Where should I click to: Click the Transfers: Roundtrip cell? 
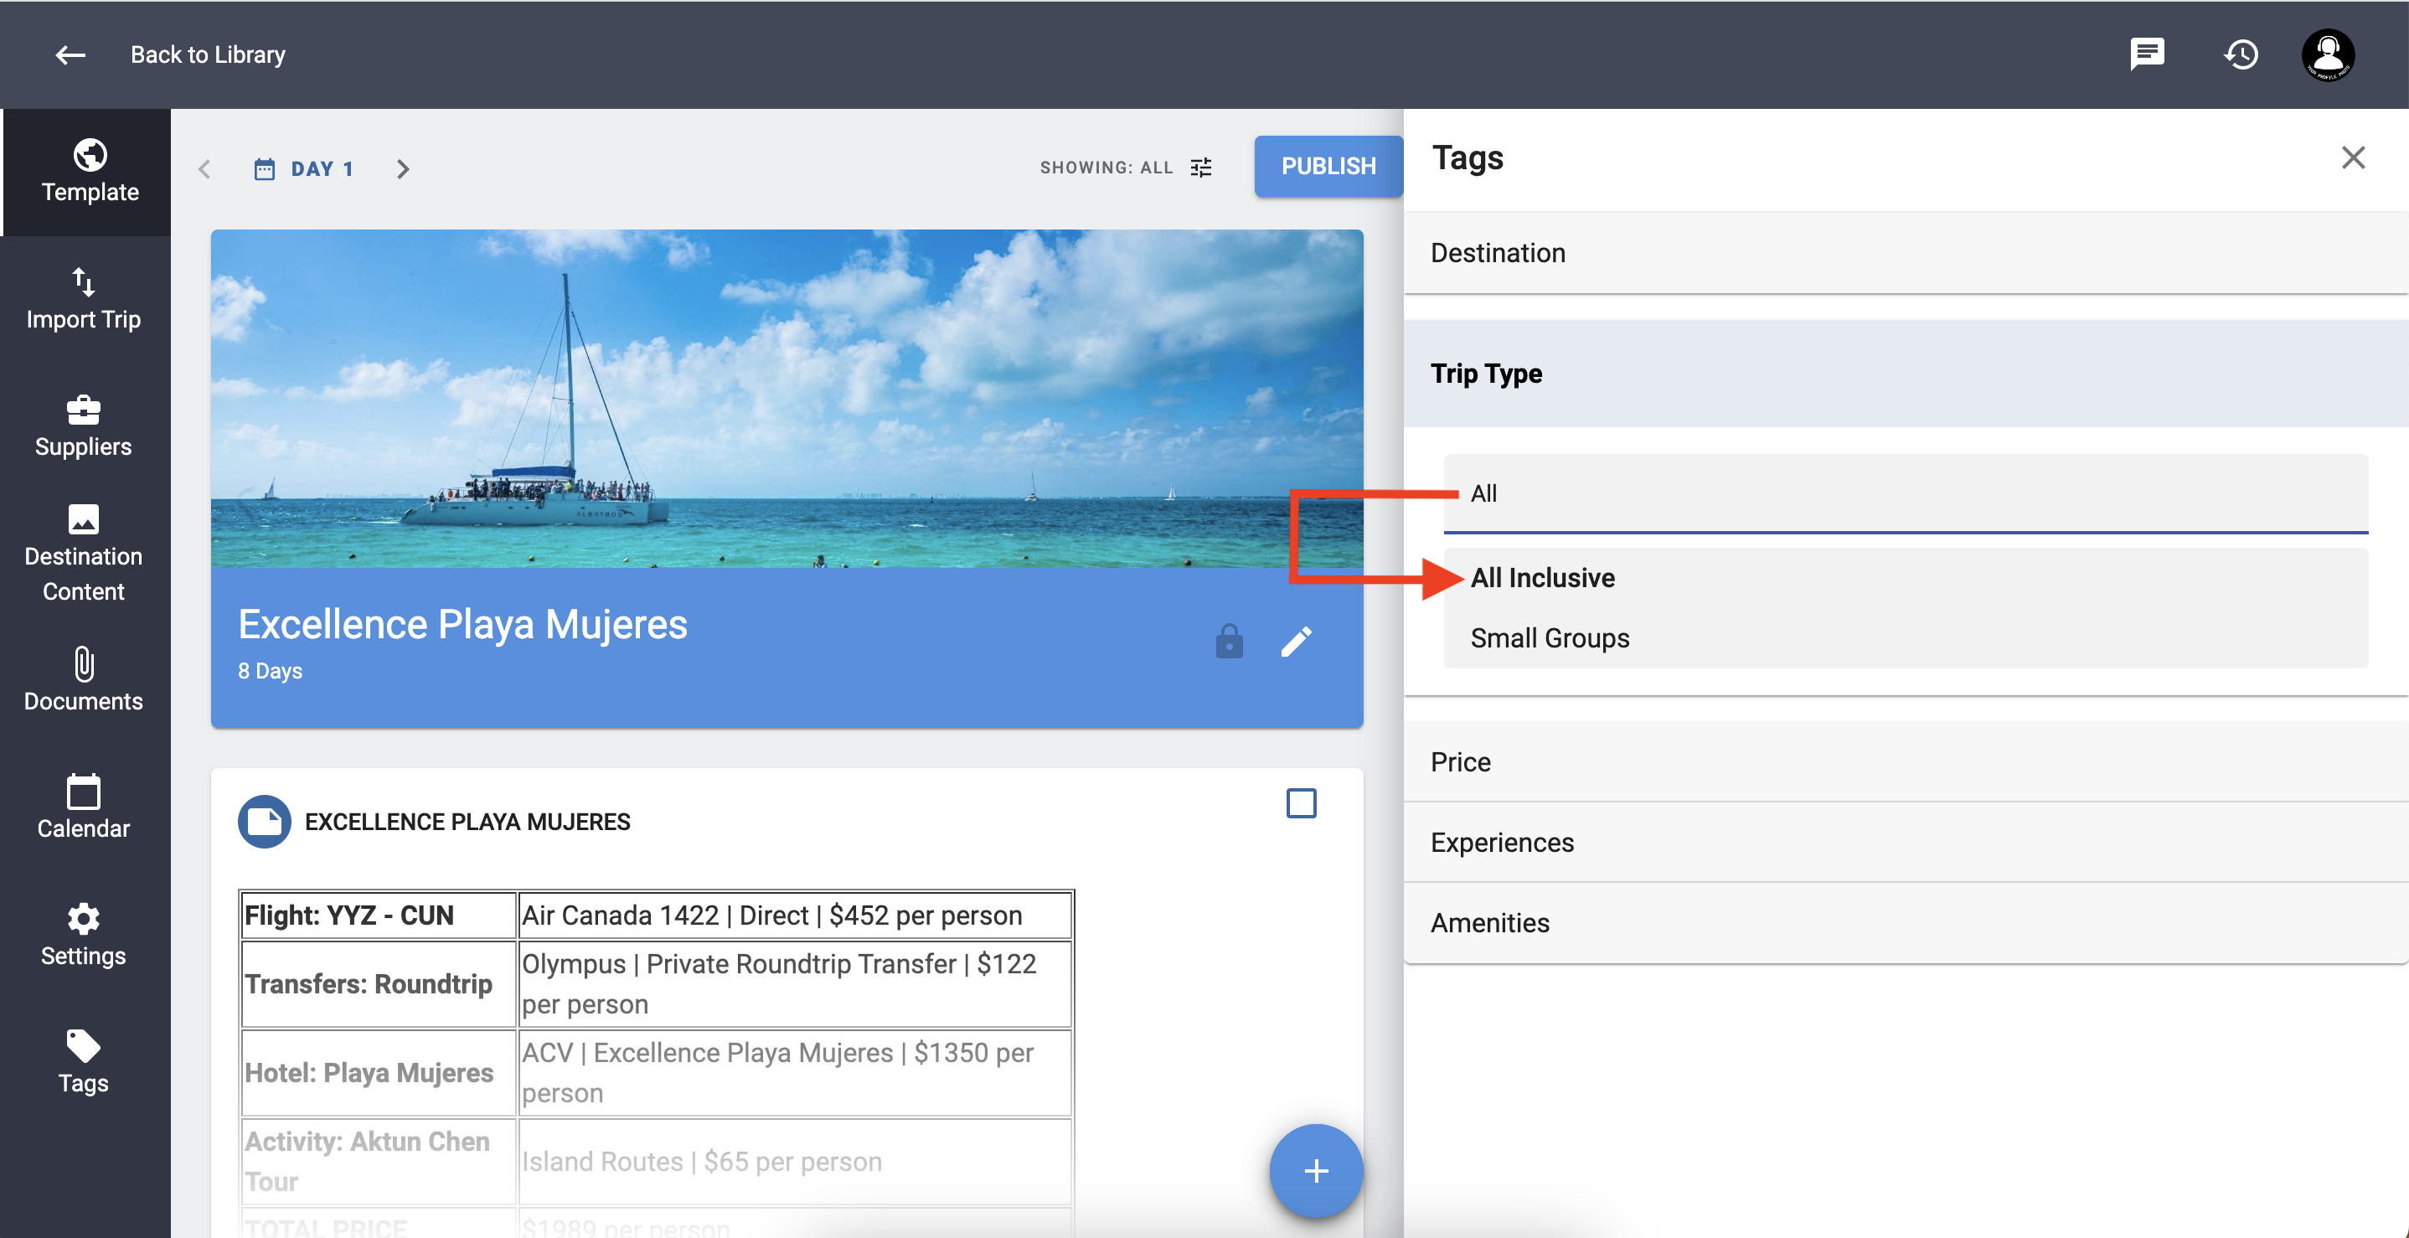(x=379, y=983)
